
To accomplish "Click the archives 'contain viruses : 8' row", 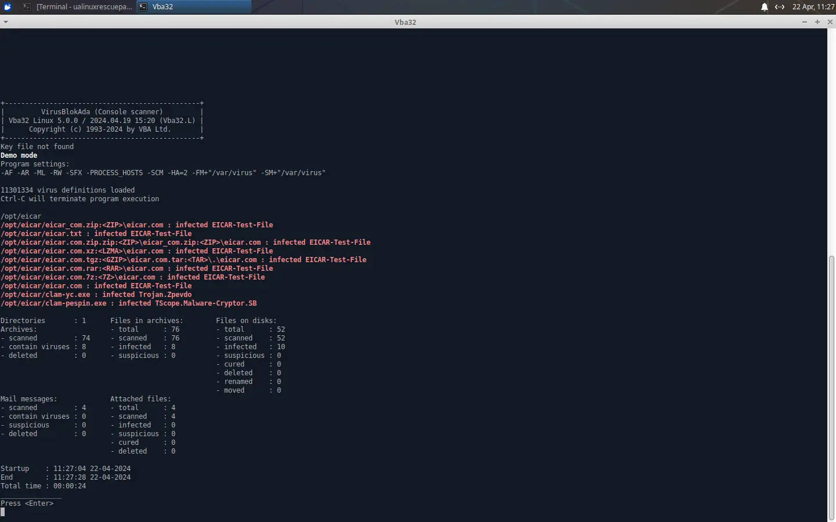I will tap(44, 347).
